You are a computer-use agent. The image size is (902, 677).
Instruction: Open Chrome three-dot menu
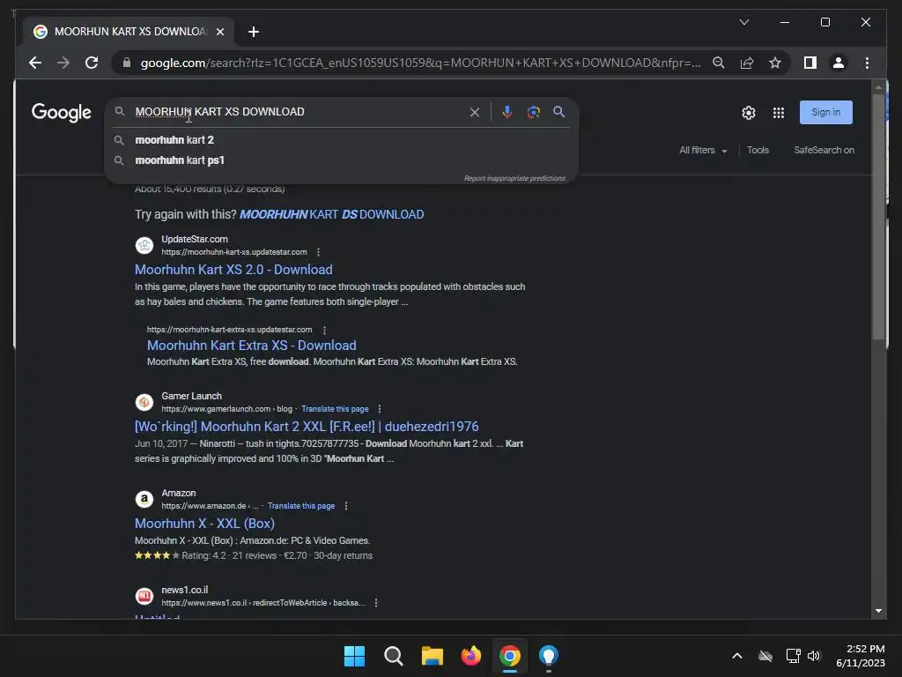(x=867, y=63)
